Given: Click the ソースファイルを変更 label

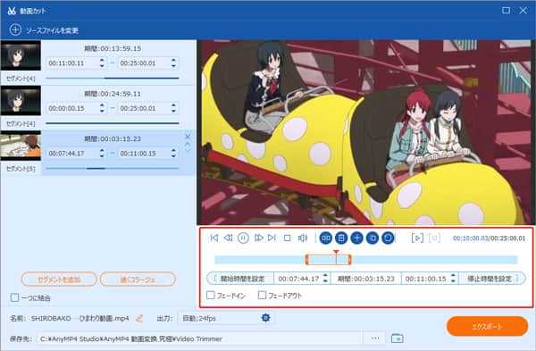Looking at the screenshot, I should click(x=53, y=30).
